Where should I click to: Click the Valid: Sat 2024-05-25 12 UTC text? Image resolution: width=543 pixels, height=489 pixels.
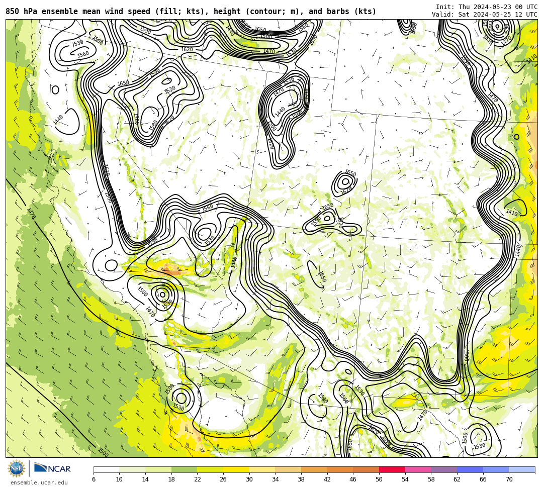point(485,15)
